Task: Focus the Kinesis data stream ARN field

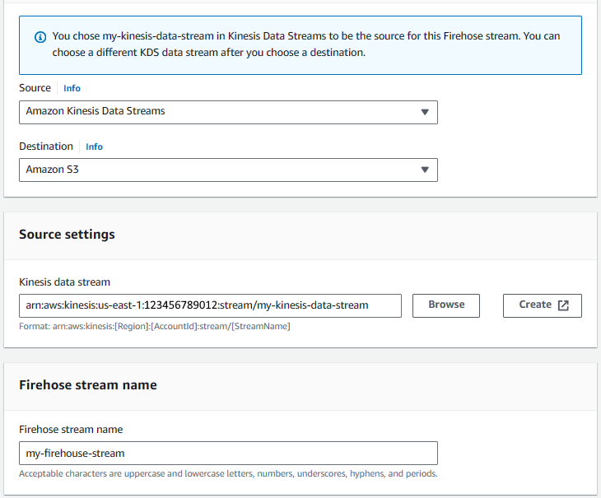Action: pyautogui.click(x=211, y=305)
